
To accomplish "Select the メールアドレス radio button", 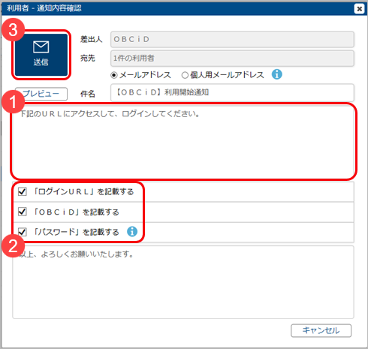I will point(113,75).
